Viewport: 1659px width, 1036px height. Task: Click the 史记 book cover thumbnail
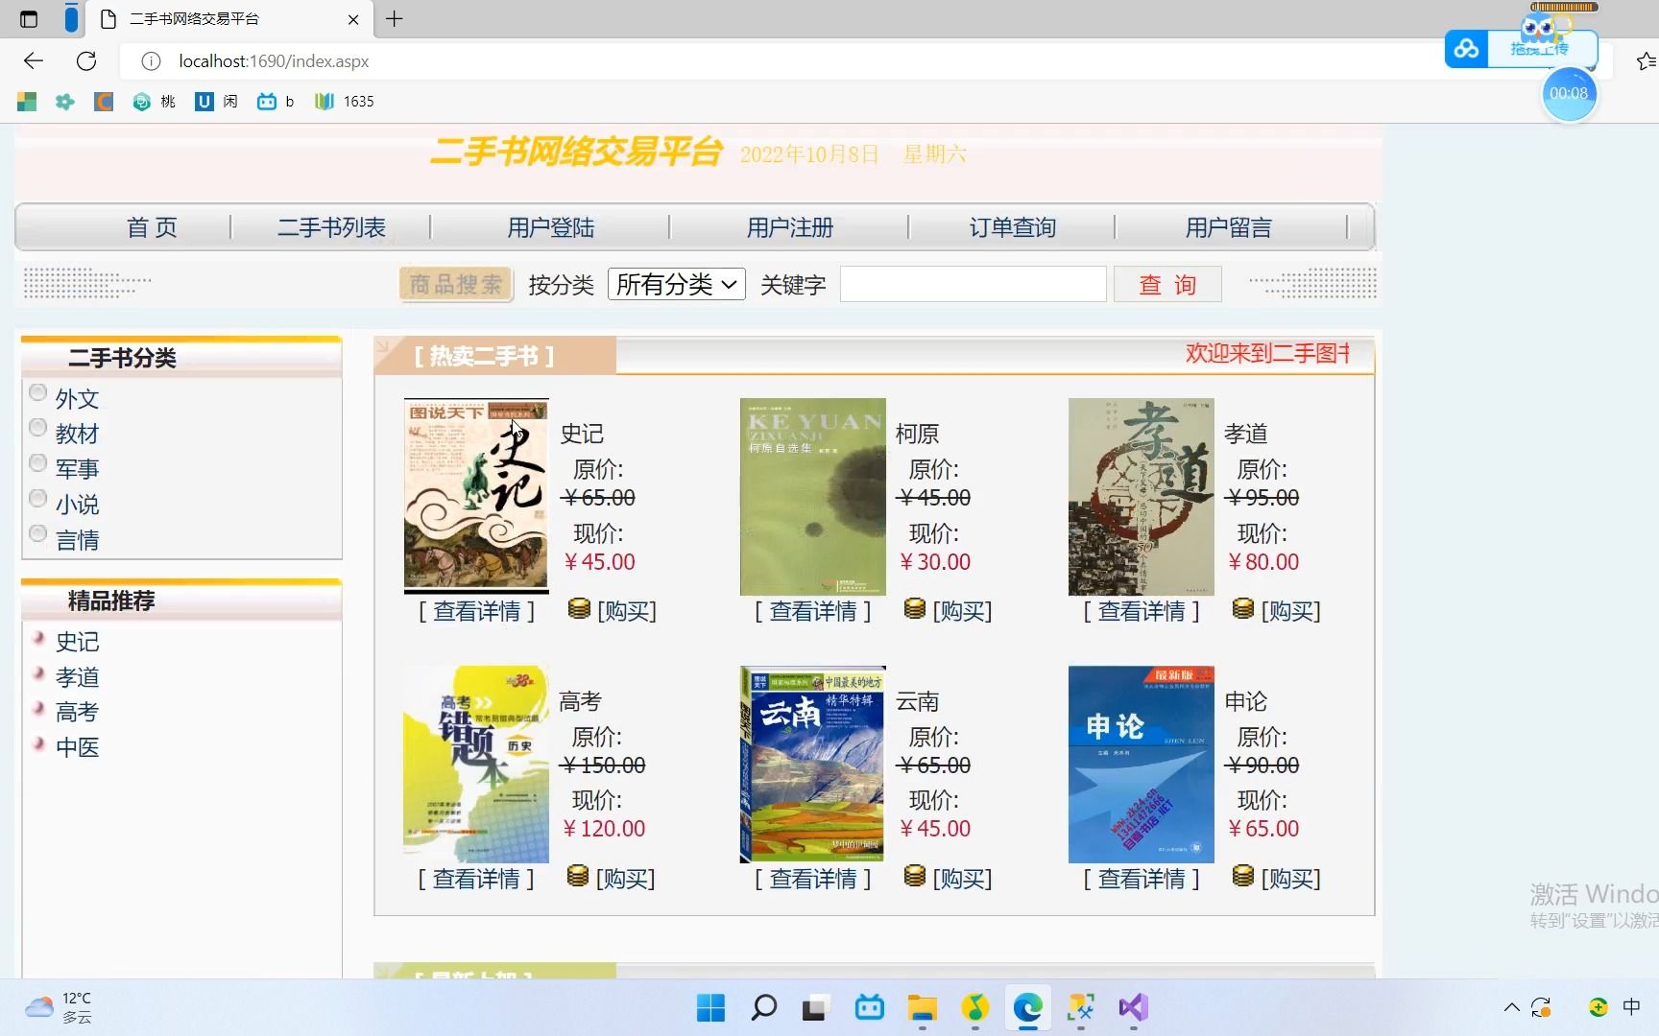476,497
